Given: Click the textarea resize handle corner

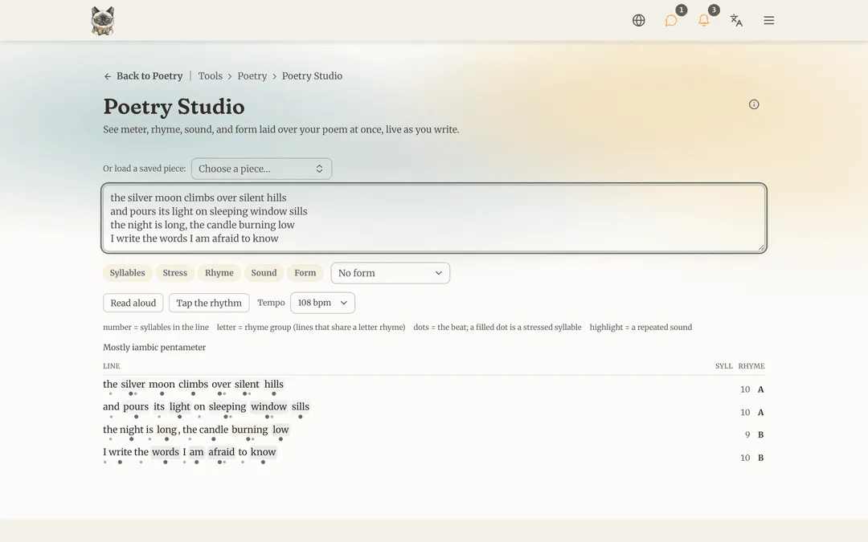Looking at the screenshot, I should click(x=761, y=247).
